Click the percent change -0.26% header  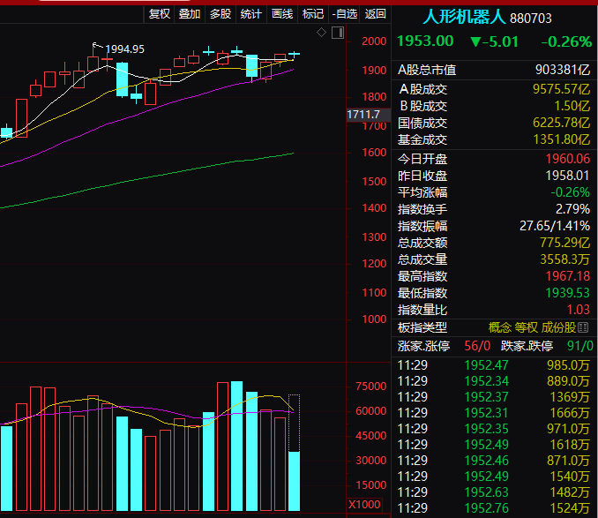pyautogui.click(x=566, y=41)
